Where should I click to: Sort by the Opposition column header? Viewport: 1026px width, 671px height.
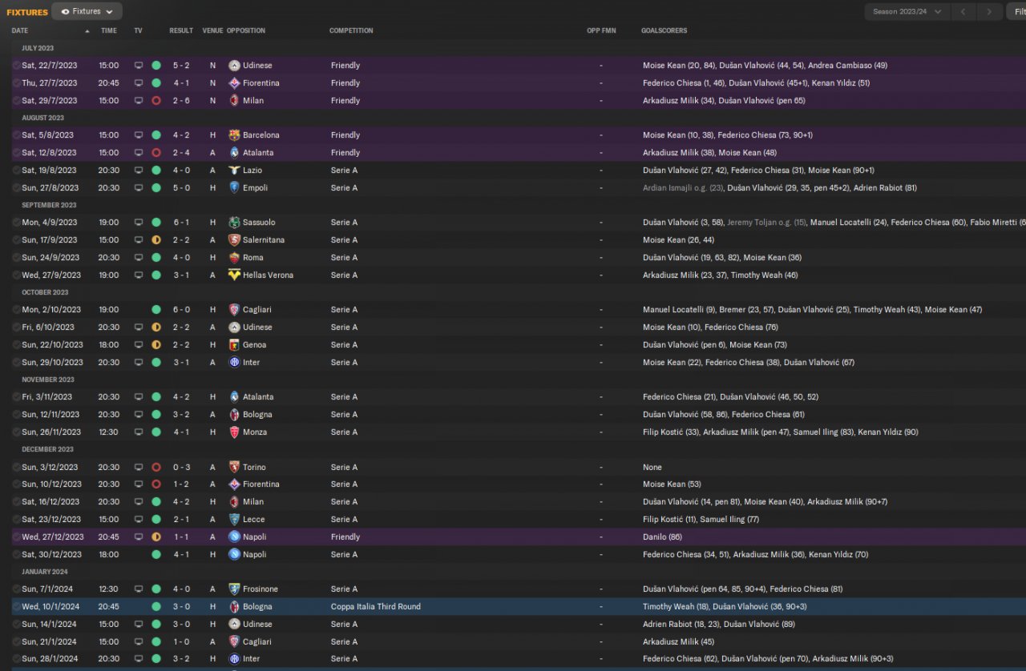click(x=246, y=31)
